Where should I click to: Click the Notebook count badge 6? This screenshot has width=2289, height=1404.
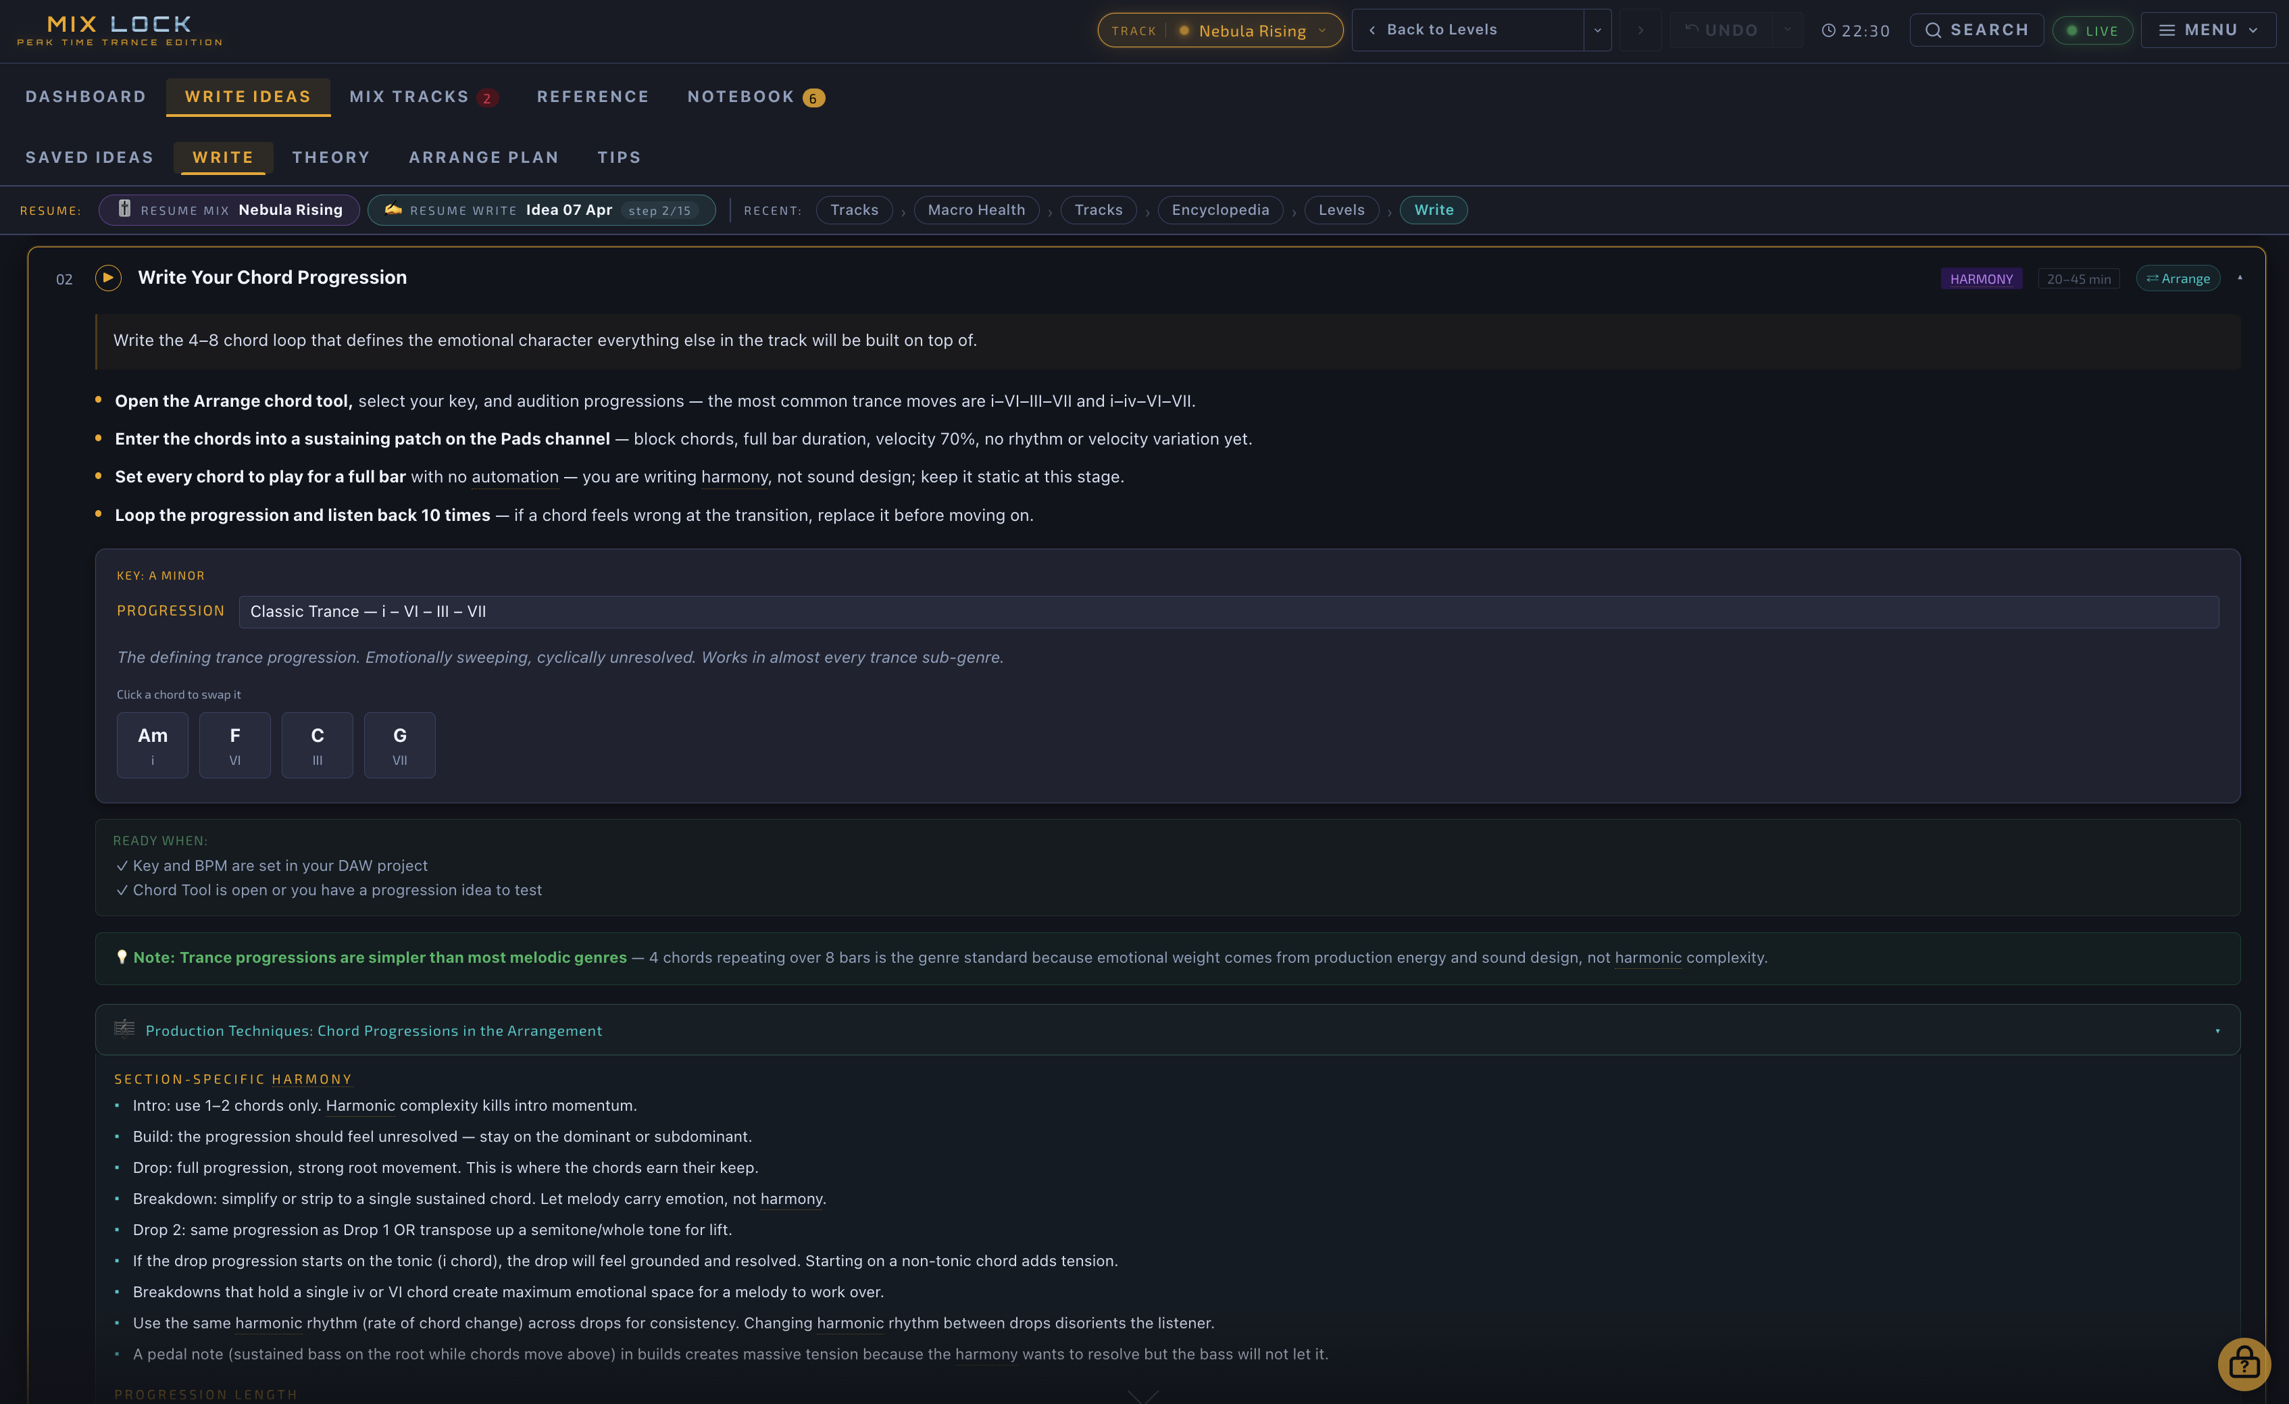click(x=813, y=97)
